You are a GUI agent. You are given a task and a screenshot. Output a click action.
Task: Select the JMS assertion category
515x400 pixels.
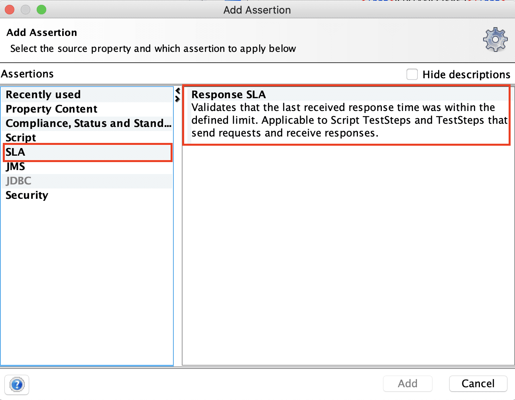click(87, 166)
